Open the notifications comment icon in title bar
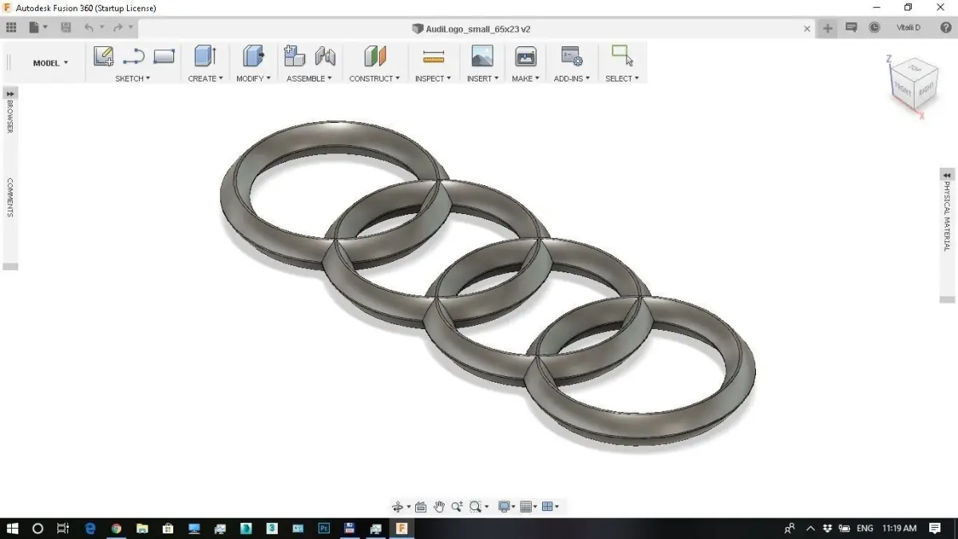The image size is (958, 539). pyautogui.click(x=851, y=27)
